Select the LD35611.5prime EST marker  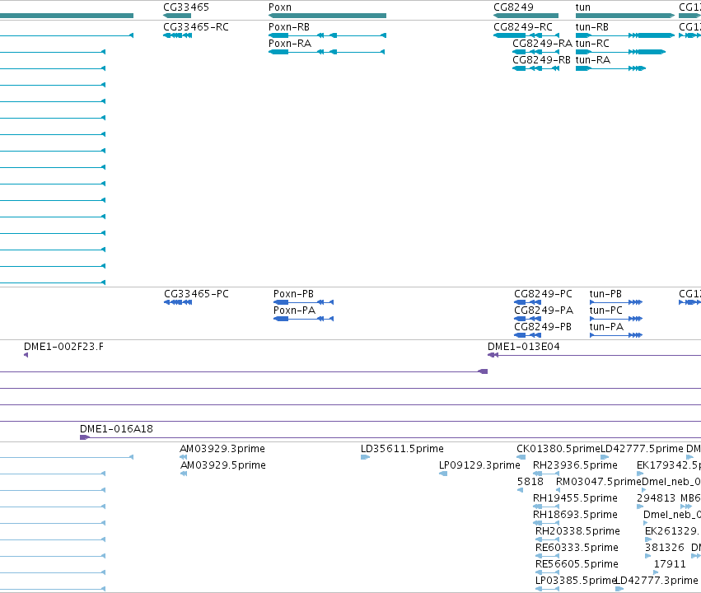[365, 457]
